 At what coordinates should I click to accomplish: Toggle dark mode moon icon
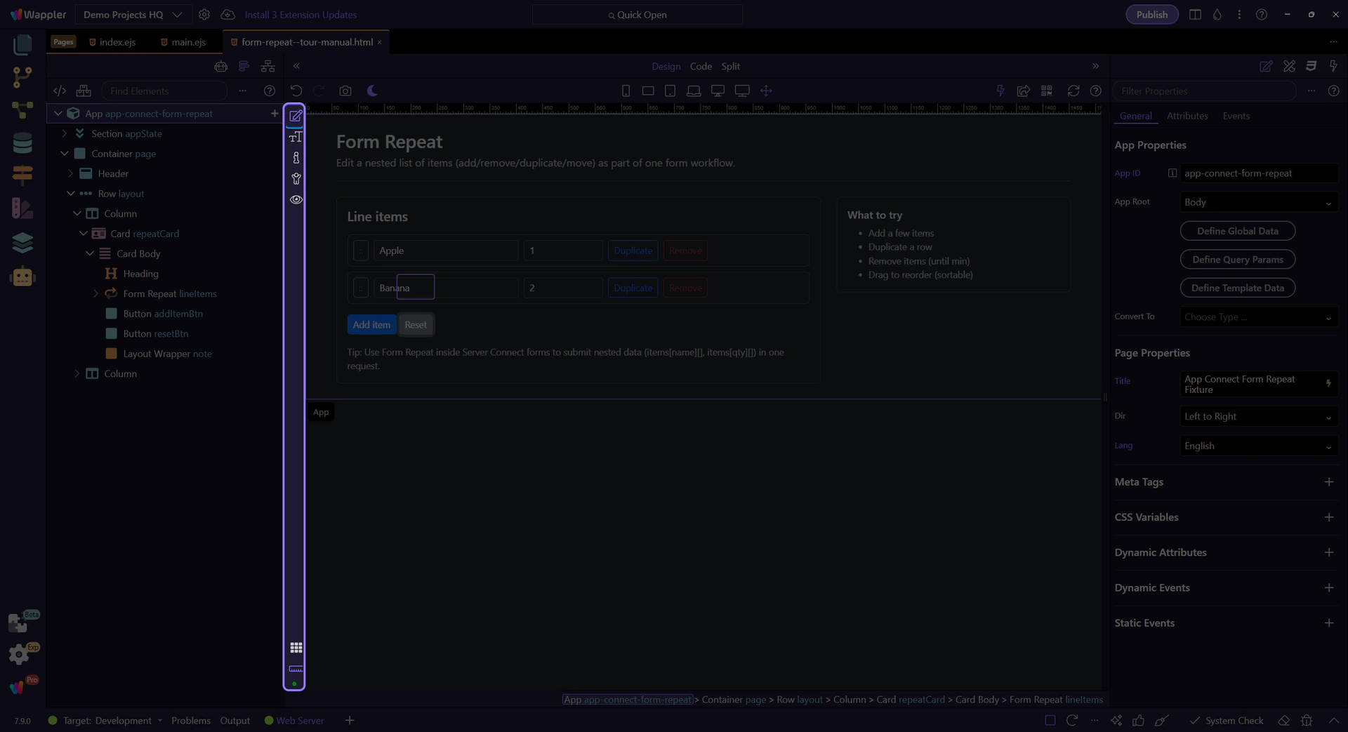click(372, 91)
